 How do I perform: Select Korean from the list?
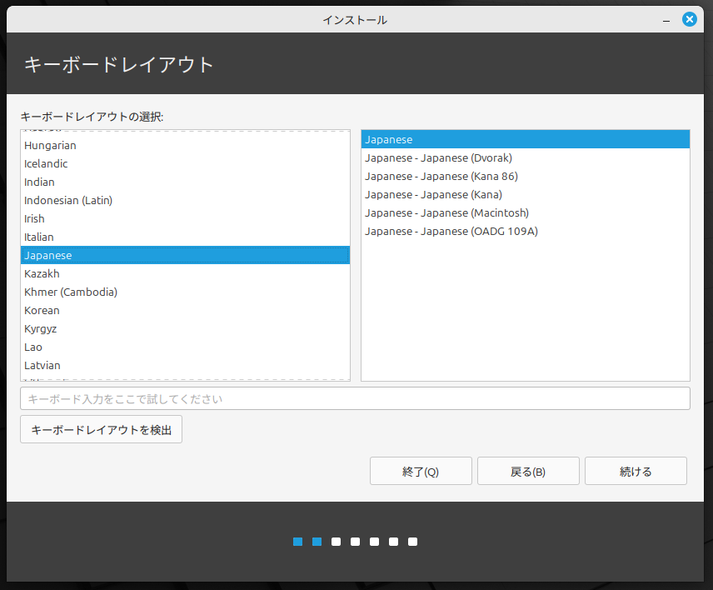click(x=42, y=311)
